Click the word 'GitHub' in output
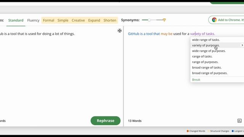This screenshot has height=137, width=244. click(133, 34)
